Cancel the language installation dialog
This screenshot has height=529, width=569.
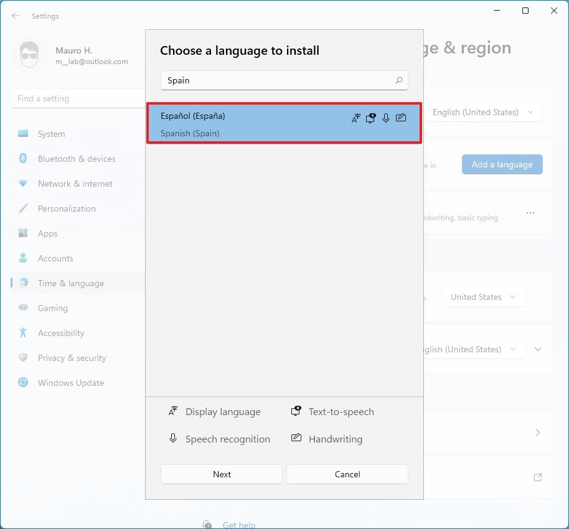(347, 474)
